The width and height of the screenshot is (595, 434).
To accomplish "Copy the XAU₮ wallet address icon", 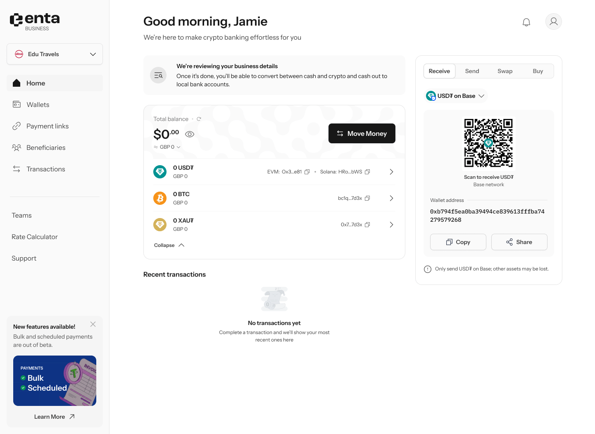I will point(367,225).
